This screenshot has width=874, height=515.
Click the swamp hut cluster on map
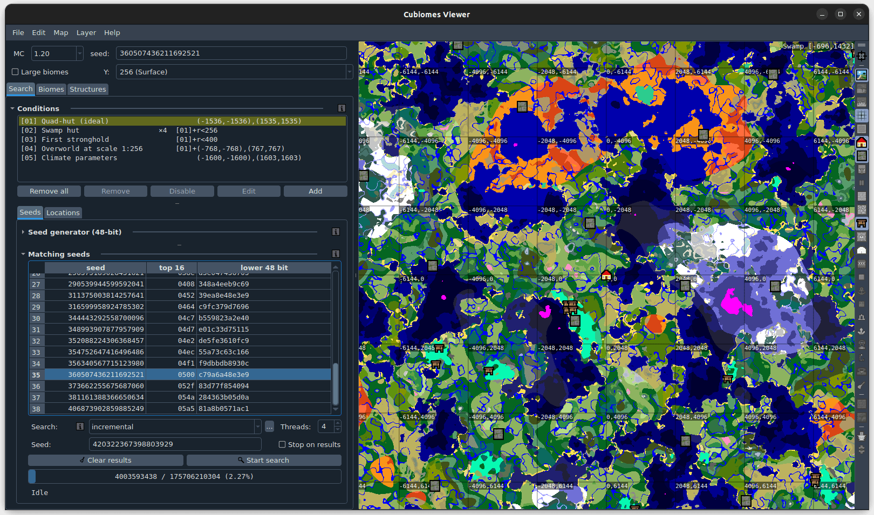click(570, 307)
